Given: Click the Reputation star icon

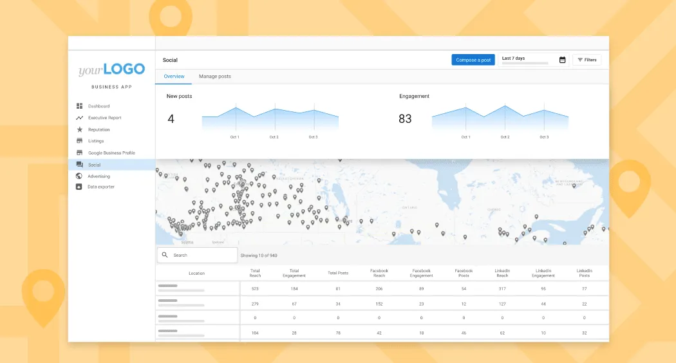Looking at the screenshot, I should tap(79, 129).
